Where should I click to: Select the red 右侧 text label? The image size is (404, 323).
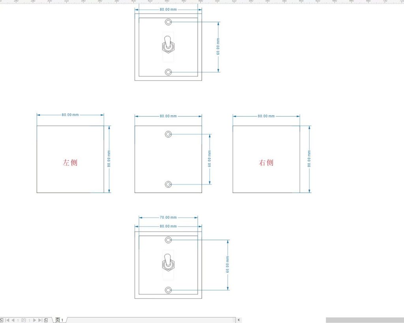point(266,162)
